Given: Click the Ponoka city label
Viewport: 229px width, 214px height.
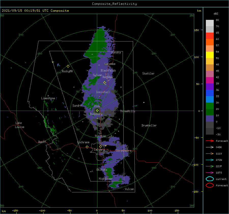Looking at the screenshot, I should (x=116, y=52).
